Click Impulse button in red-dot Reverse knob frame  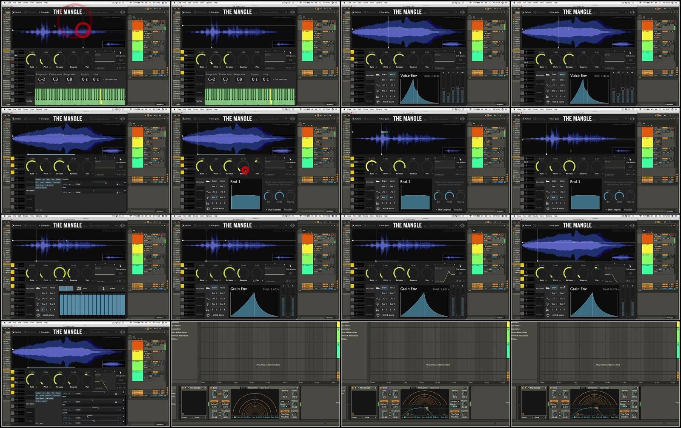pyautogui.click(x=288, y=210)
